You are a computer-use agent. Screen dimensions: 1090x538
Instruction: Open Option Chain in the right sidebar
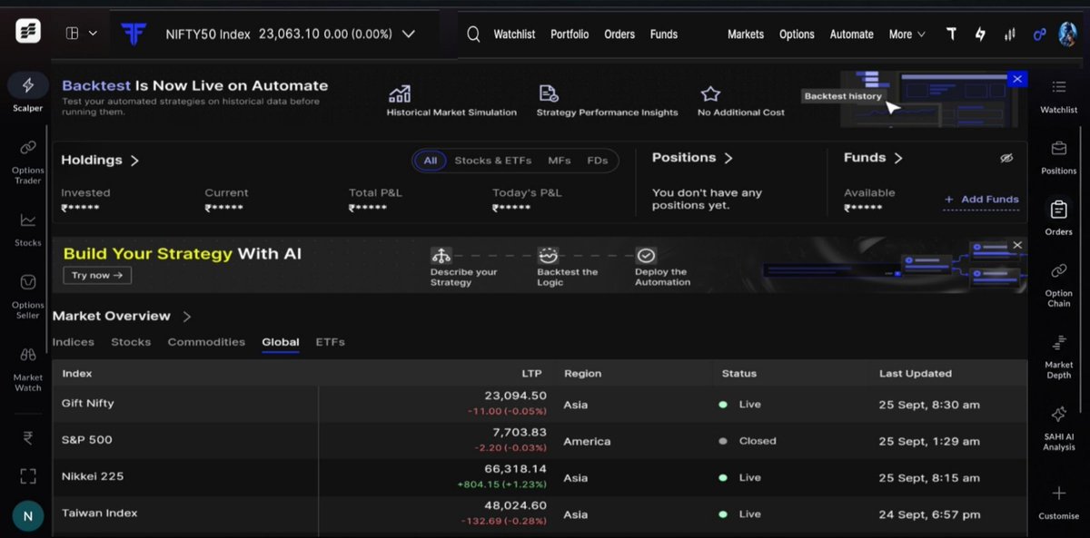click(1058, 284)
